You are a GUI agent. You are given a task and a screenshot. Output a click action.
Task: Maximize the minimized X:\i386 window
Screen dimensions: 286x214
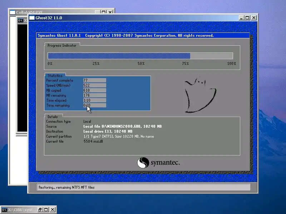tap(46, 210)
